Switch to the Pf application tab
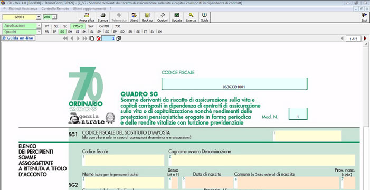This screenshot has height=190, width=370. click(47, 26)
